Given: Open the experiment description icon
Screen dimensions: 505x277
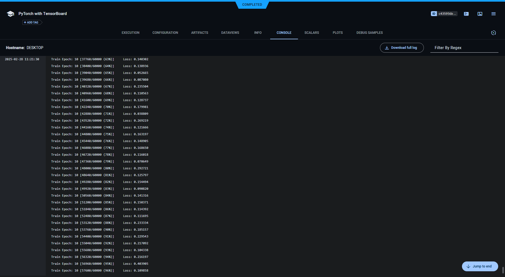Looking at the screenshot, I should pyautogui.click(x=466, y=14).
